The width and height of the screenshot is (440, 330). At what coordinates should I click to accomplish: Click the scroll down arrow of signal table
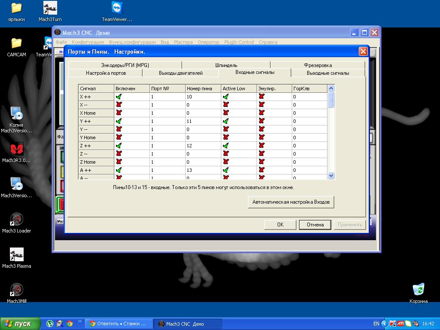coord(331,176)
